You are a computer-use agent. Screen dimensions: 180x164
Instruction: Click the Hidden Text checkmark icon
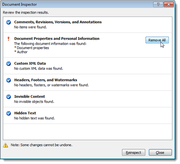click(9, 113)
